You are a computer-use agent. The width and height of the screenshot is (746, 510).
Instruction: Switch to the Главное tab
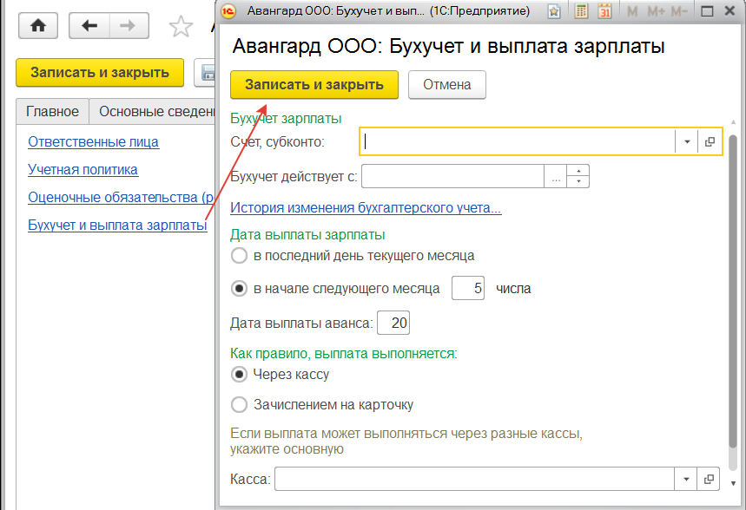click(52, 112)
